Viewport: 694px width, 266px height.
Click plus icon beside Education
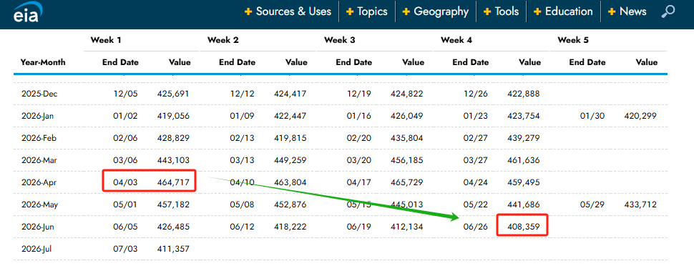[x=537, y=11]
